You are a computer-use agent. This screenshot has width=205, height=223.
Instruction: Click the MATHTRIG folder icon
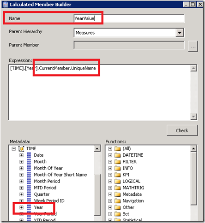(118, 188)
